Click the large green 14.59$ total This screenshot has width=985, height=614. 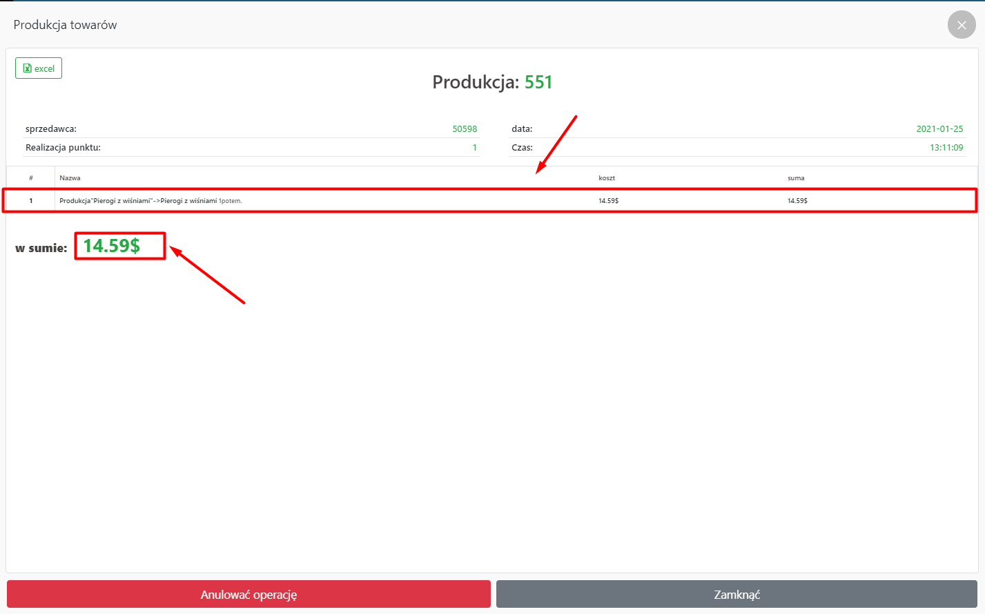112,246
